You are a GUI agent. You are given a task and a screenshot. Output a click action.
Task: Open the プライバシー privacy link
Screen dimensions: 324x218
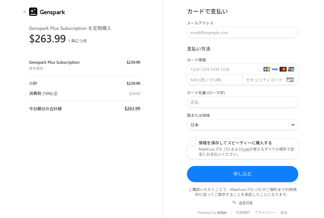(265, 213)
